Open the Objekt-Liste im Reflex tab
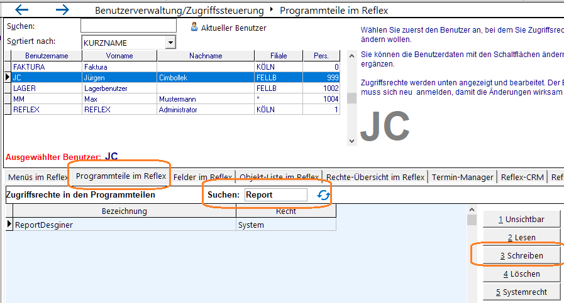 (279, 177)
